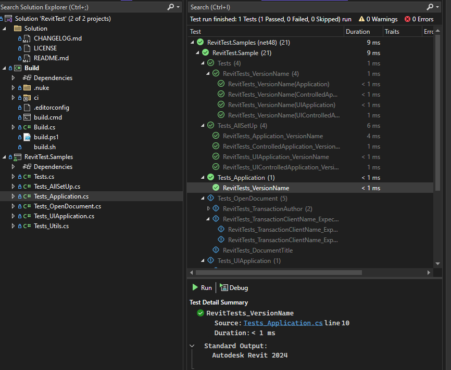This screenshot has height=370, width=451.
Task: Click in the Test Explorer search field
Action: 305,7
